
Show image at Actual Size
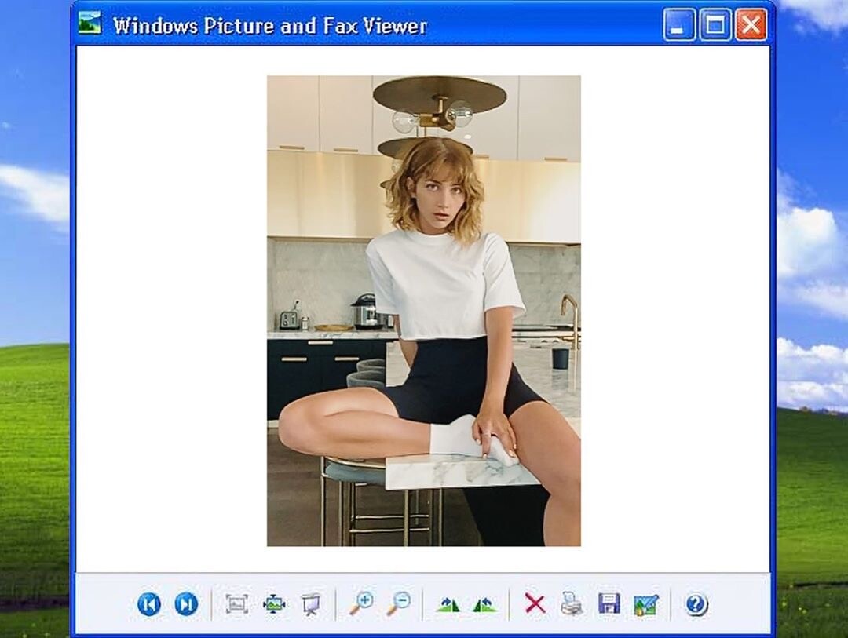tap(273, 603)
